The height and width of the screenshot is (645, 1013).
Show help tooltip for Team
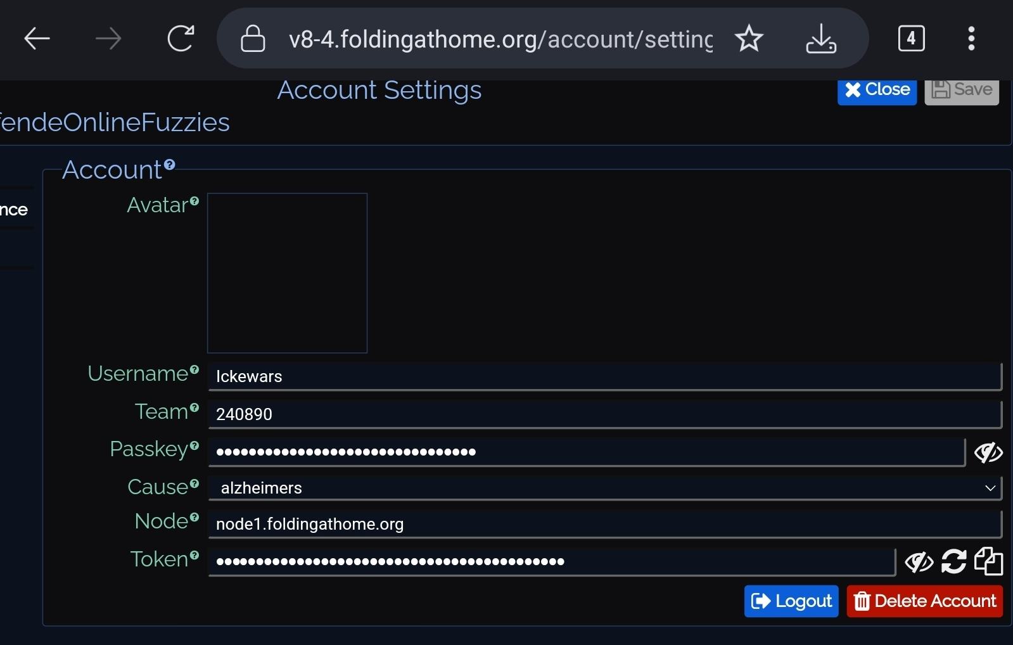[x=194, y=408]
